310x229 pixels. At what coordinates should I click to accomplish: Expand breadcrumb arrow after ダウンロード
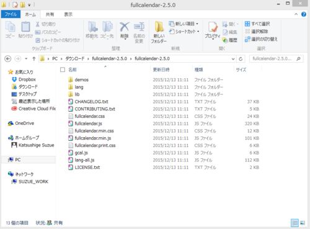pyautogui.click(x=88, y=59)
